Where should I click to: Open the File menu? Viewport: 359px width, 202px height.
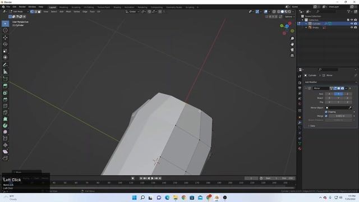8,7
